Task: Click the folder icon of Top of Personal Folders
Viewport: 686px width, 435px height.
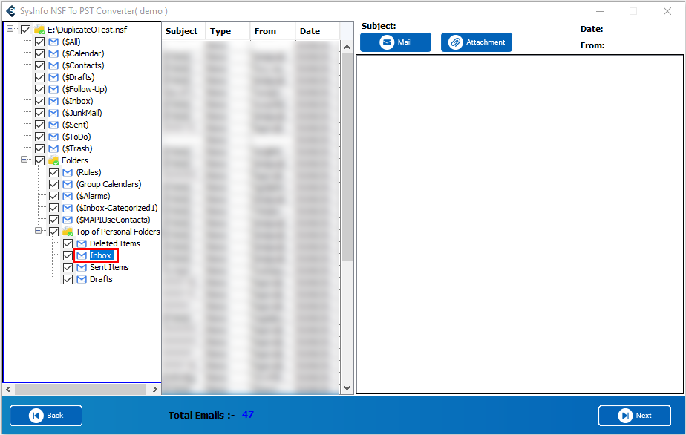Action: [68, 232]
